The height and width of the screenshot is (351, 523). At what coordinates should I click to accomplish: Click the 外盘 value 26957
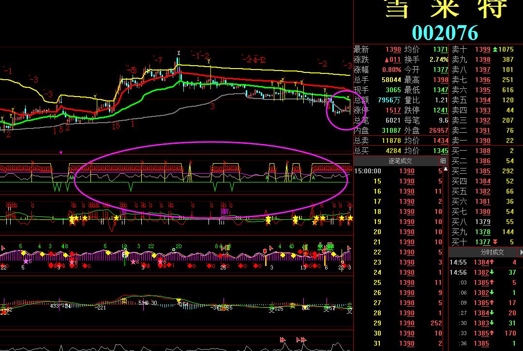coord(438,130)
